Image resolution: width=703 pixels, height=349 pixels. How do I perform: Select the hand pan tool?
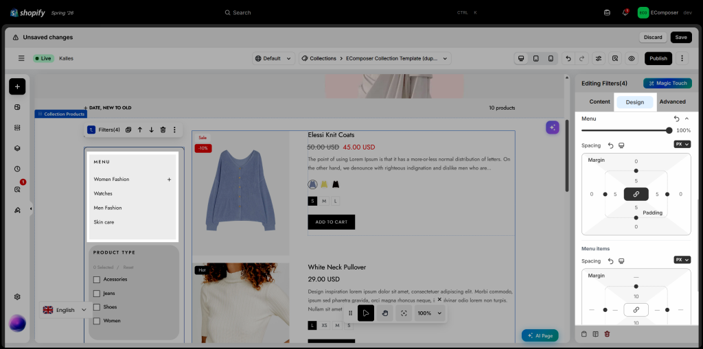click(384, 313)
